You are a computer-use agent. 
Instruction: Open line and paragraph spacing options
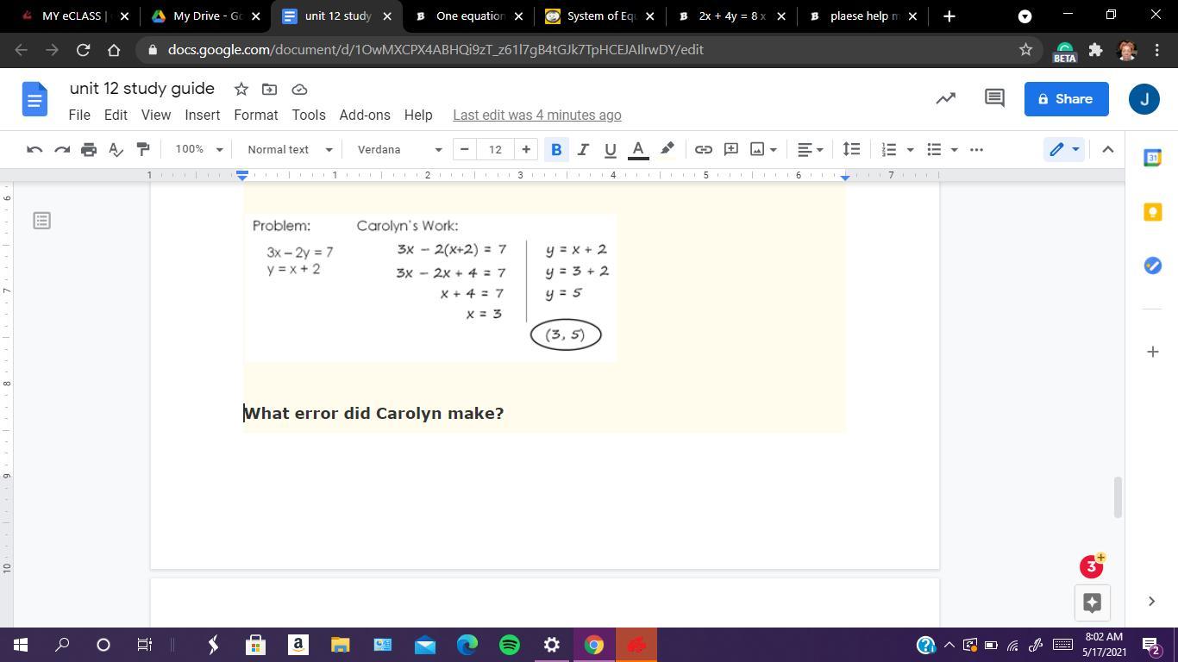[851, 149]
